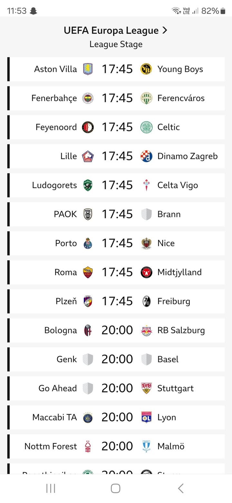Image resolution: width=232 pixels, height=503 pixels.
Task: Open the UEFA Europa League competition link
Action: [116, 31]
